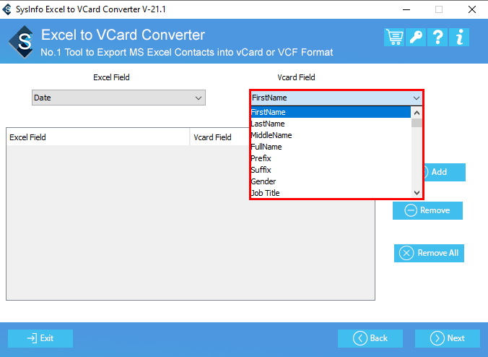Go Back to the previous step
The height and width of the screenshot is (357, 488).
(370, 338)
